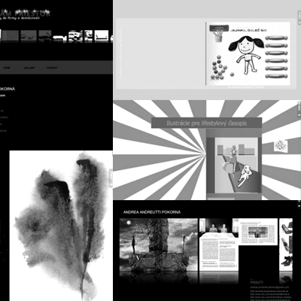Click the "Ilustrácie pre lifestylový časopis" title banner
The width and height of the screenshot is (301, 301).
click(x=206, y=123)
